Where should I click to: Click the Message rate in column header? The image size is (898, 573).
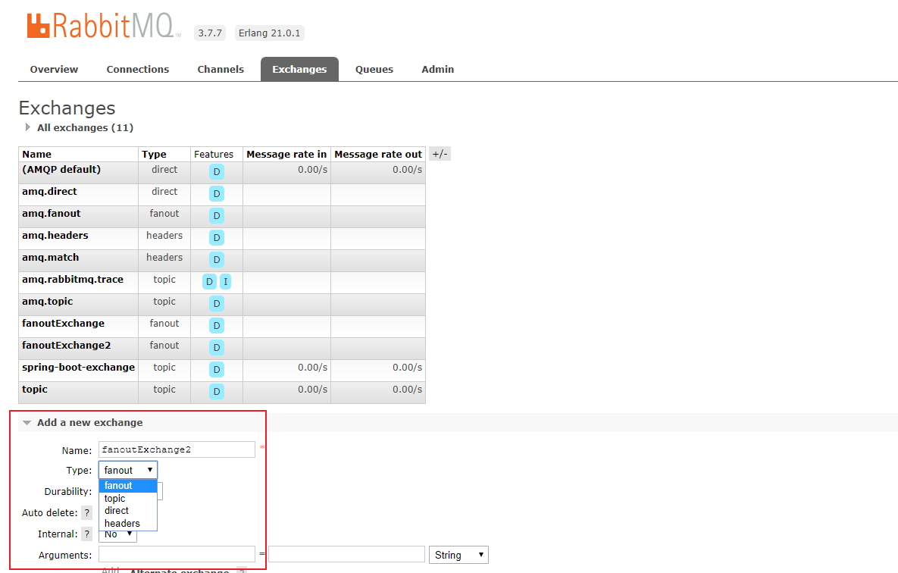[286, 154]
